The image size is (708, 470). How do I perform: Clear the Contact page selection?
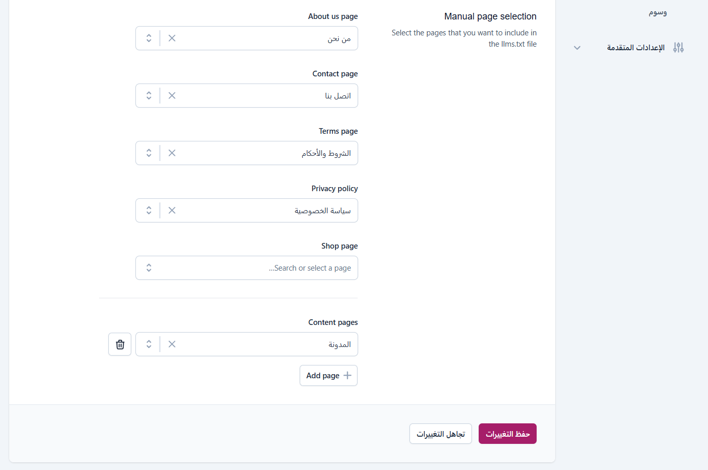point(172,96)
